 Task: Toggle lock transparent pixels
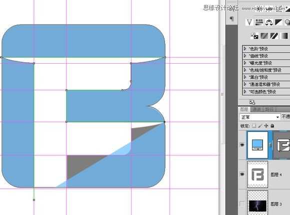coord(254,126)
